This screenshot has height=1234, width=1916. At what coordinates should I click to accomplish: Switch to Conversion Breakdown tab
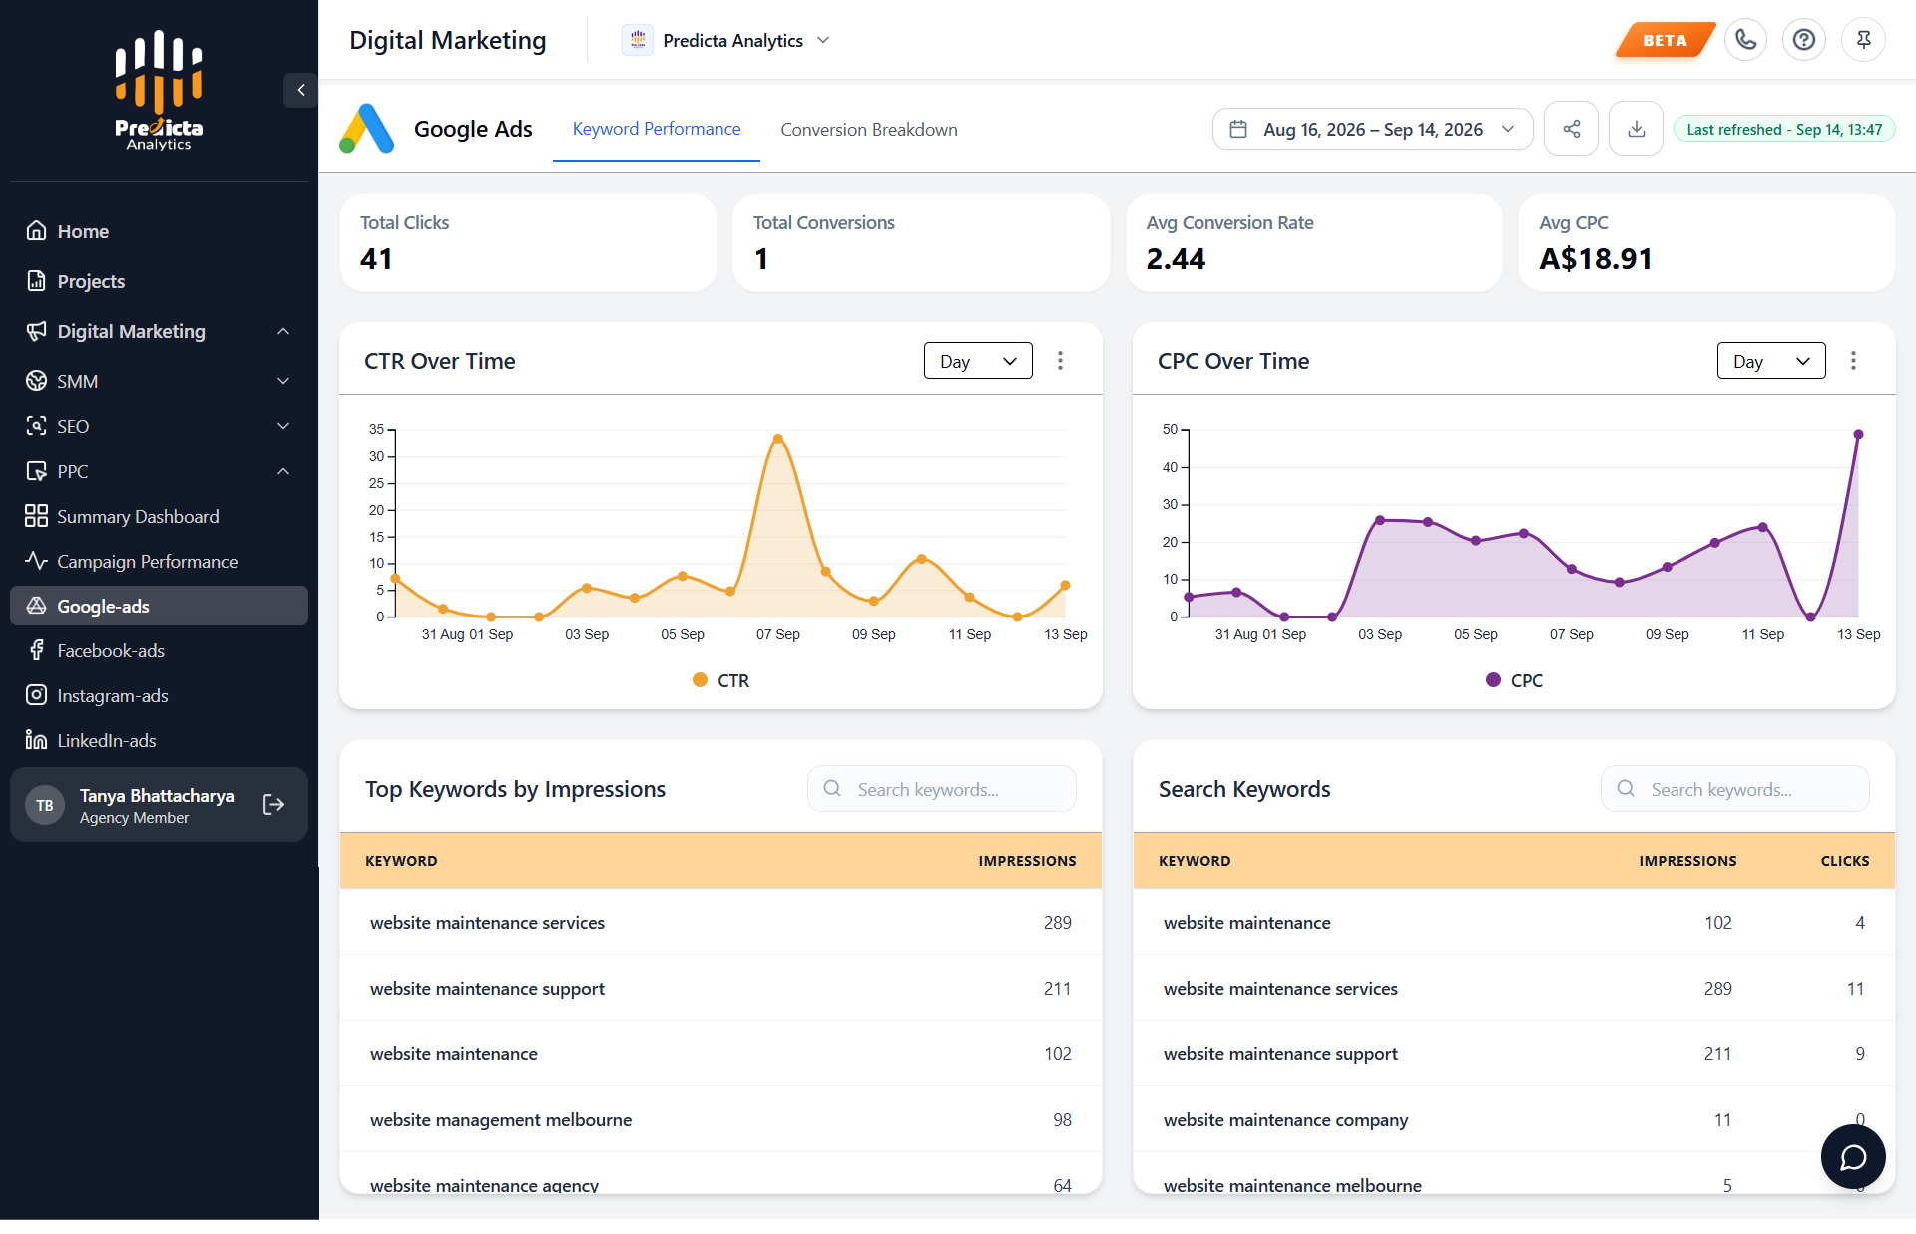pos(869,130)
